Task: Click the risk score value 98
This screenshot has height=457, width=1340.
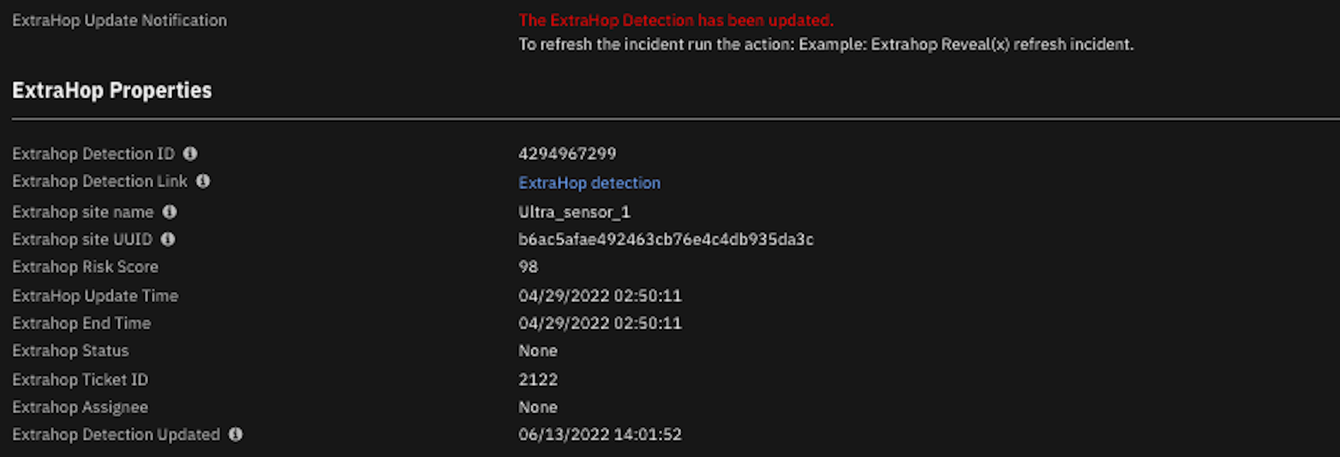Action: point(528,267)
